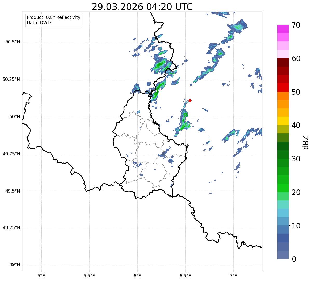Click the 49.25°N latitude label
The height and width of the screenshot is (281, 312).
pyautogui.click(x=11, y=228)
